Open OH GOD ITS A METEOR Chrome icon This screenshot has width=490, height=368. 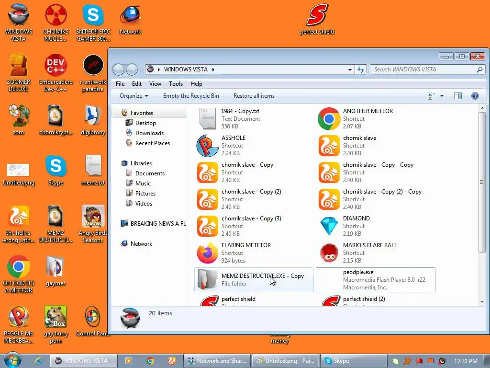(x=19, y=275)
